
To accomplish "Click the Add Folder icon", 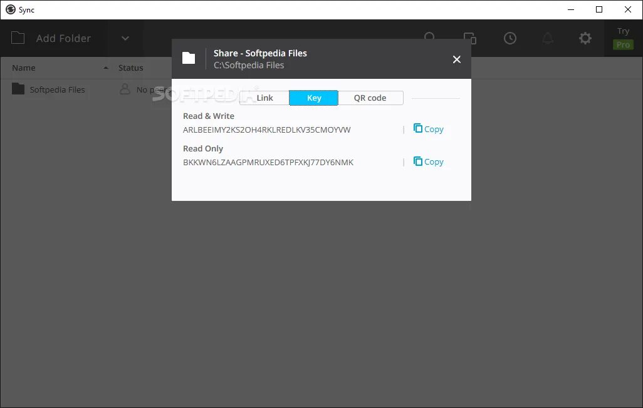I will (18, 38).
